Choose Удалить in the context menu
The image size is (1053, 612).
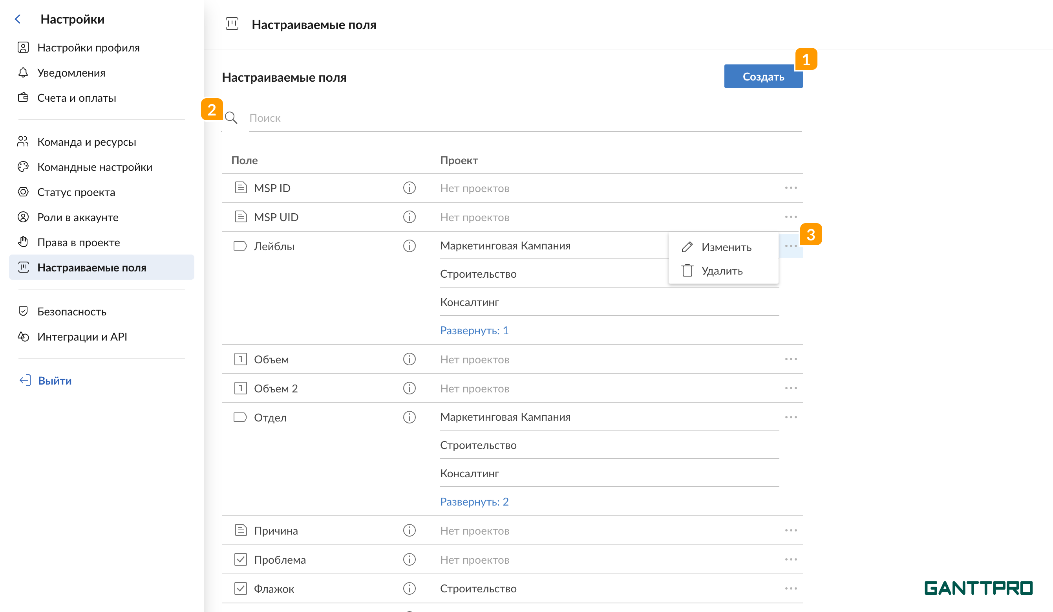722,271
